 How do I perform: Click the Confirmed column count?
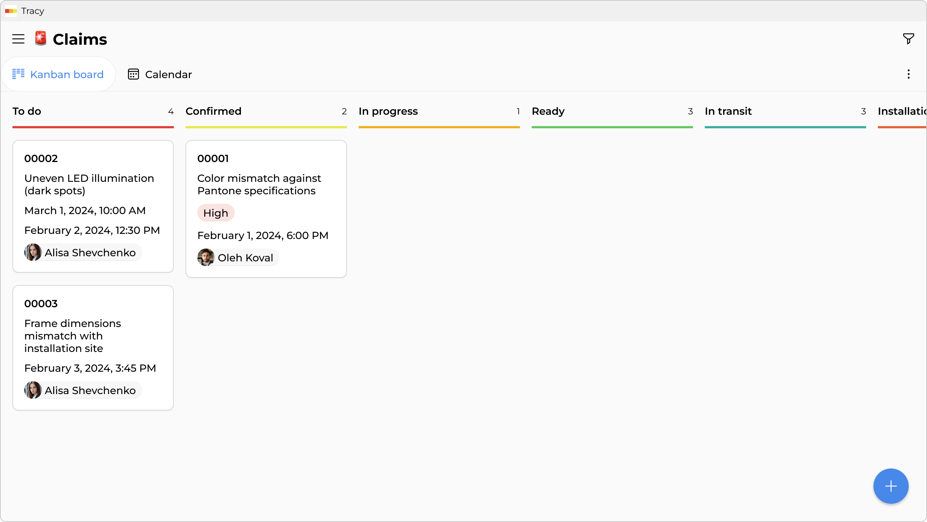(344, 111)
